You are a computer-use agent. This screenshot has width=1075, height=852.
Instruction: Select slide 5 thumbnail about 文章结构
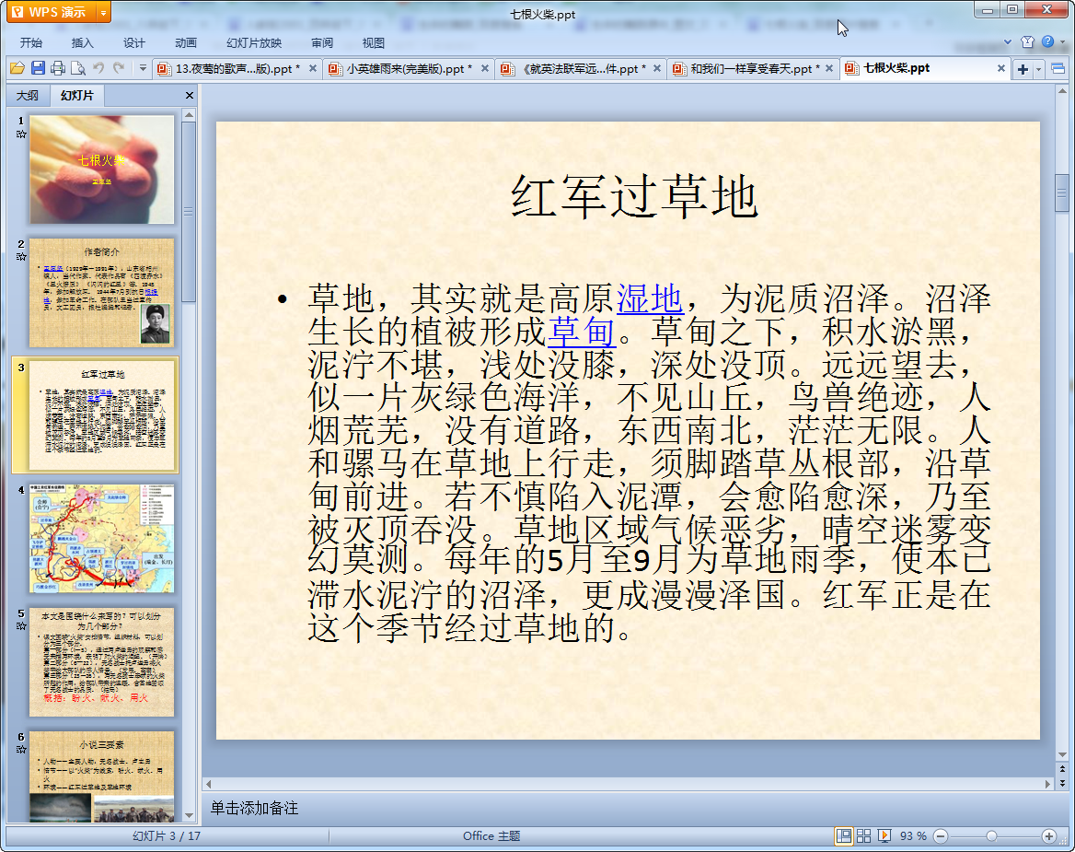pyautogui.click(x=101, y=662)
